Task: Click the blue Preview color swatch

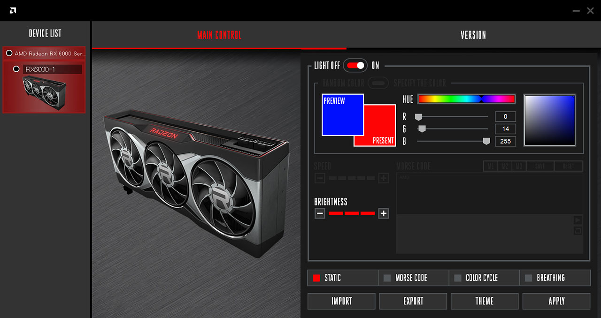Action: 343,115
